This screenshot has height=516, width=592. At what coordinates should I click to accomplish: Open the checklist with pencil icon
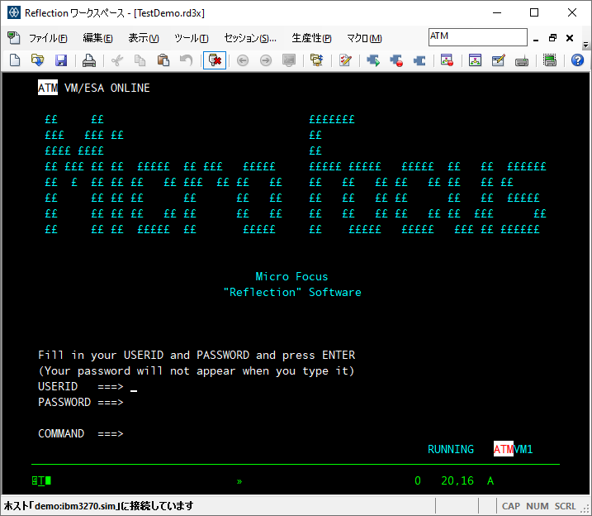pyautogui.click(x=345, y=60)
